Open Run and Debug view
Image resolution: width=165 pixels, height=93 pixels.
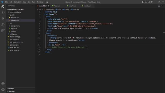coord(3,25)
